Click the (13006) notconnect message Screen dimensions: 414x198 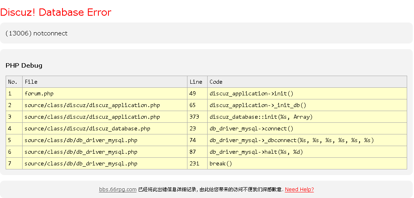[x=36, y=33]
